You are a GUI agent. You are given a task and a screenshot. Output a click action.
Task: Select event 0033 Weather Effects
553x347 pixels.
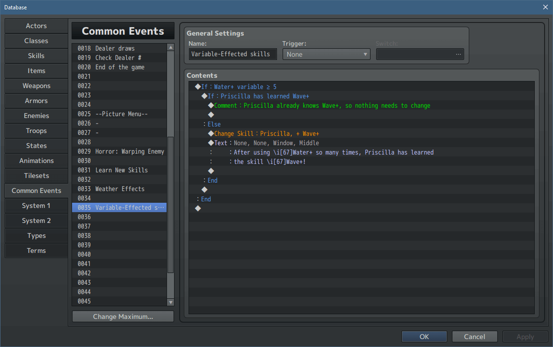tap(119, 189)
